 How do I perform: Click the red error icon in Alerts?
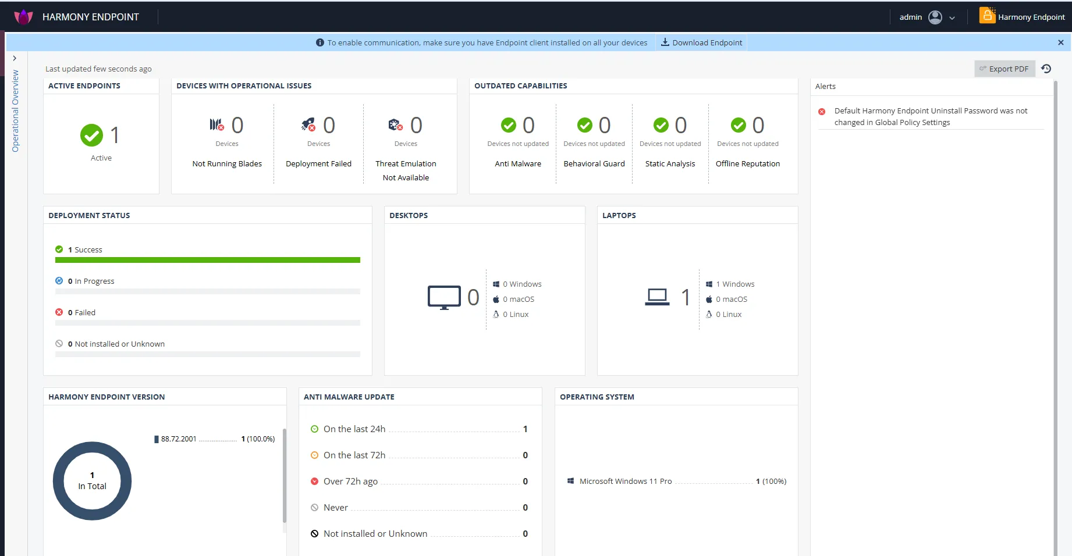coord(822,111)
